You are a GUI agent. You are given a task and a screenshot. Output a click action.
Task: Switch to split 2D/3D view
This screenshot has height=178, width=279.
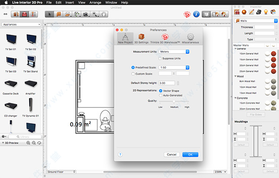tap(215, 14)
